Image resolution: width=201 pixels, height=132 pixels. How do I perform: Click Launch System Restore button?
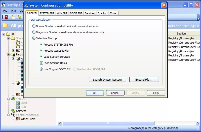108,80
